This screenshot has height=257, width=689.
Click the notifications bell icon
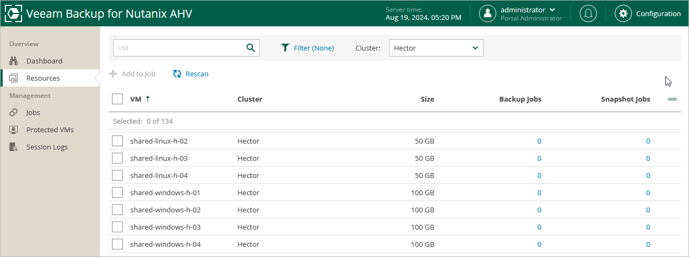[x=588, y=13]
